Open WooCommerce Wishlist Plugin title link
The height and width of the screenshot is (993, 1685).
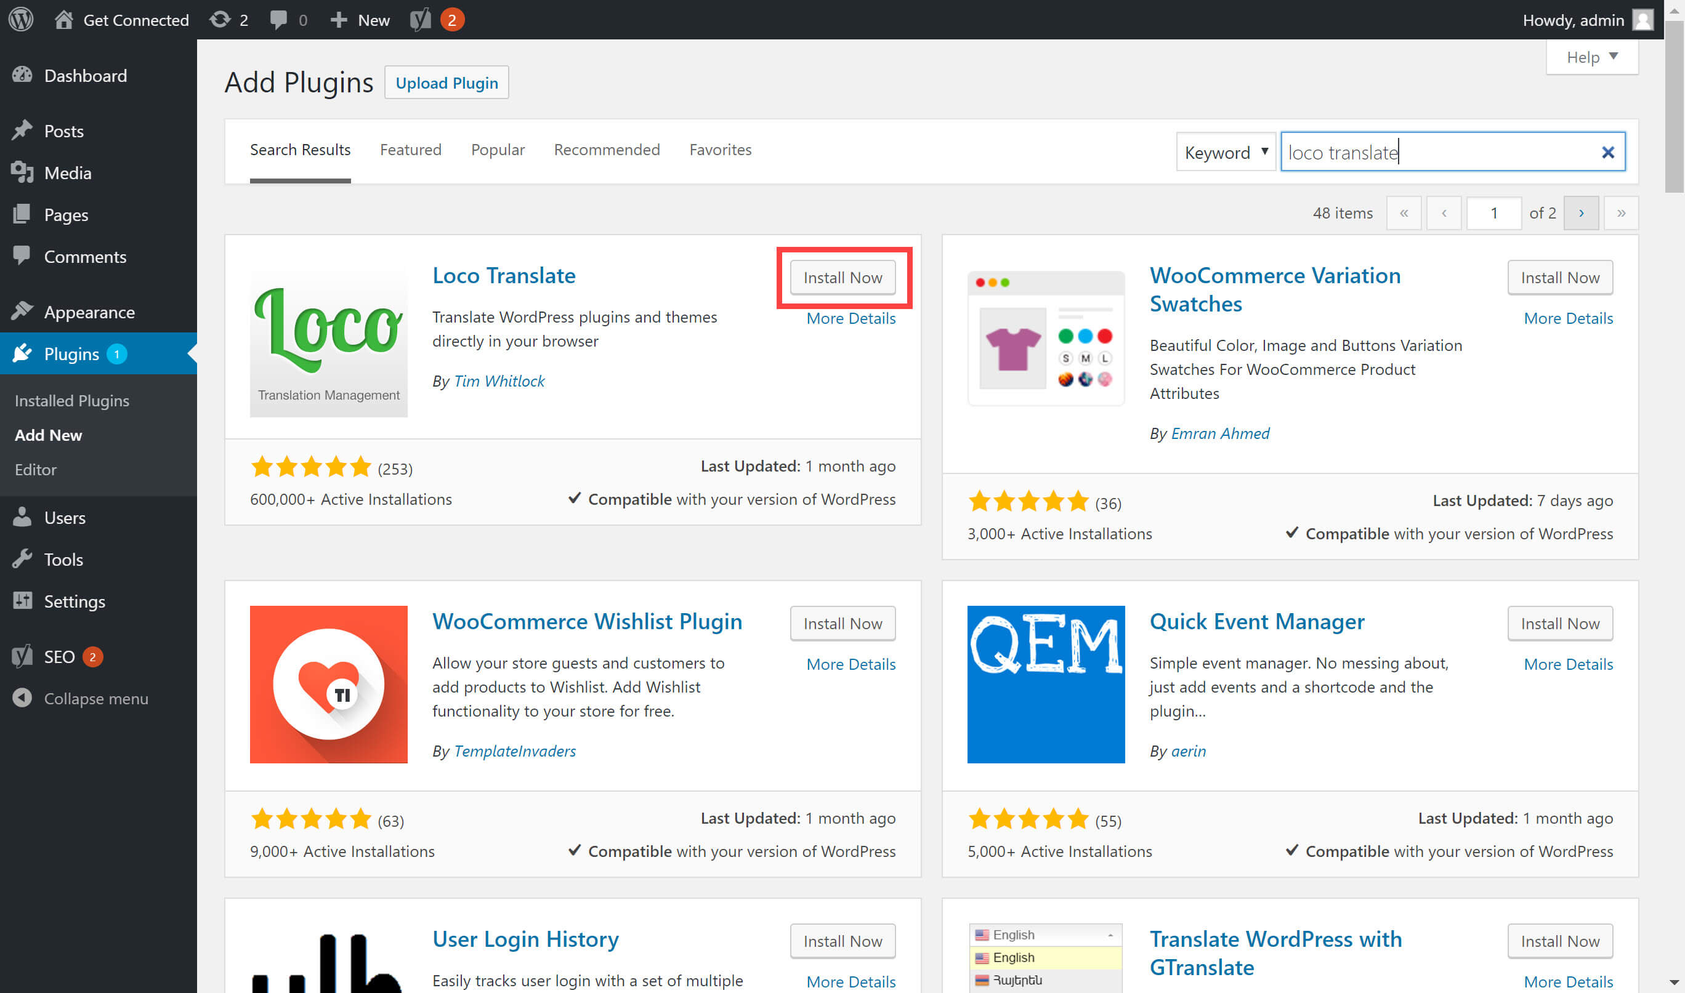(x=587, y=621)
